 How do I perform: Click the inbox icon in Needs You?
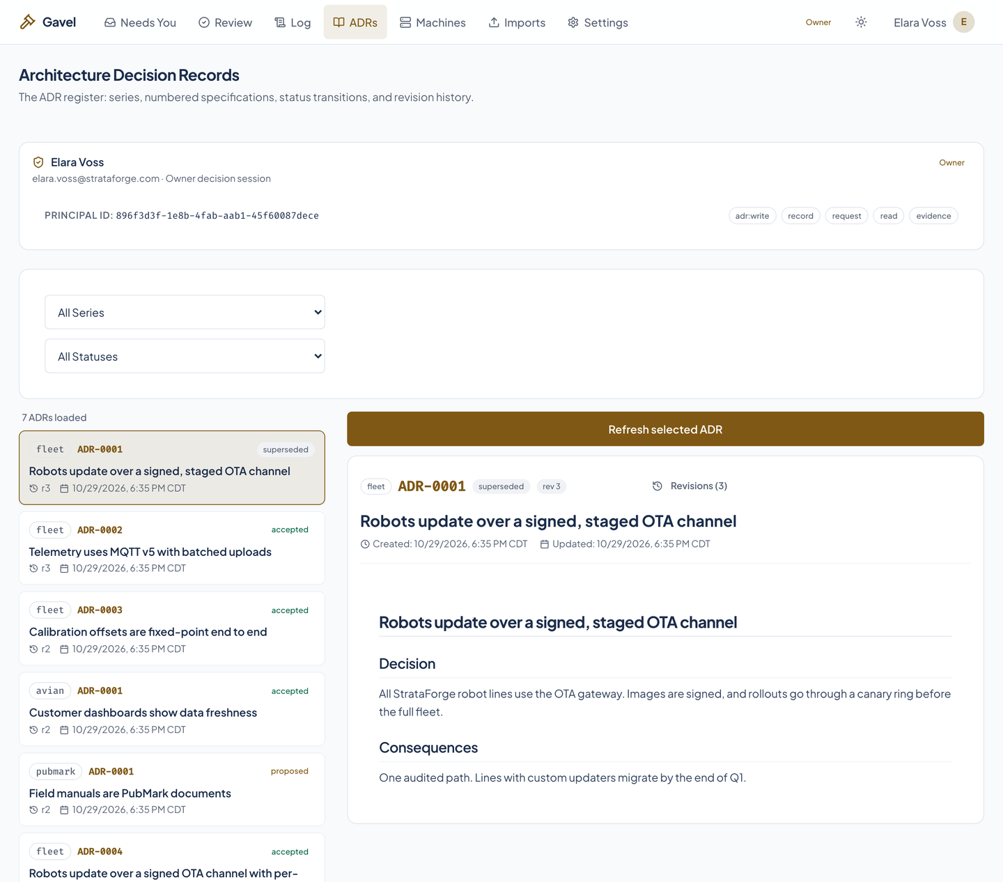(x=110, y=22)
